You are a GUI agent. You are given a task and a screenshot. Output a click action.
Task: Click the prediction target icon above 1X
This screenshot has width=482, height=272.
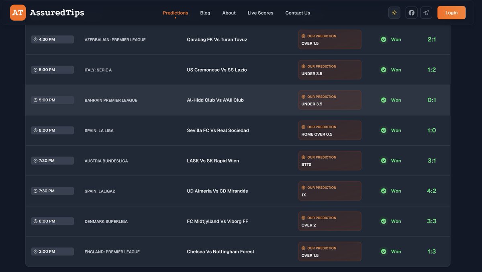[303, 188]
